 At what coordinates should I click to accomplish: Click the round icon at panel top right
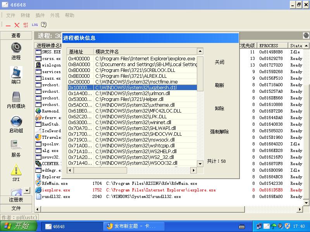306,36
